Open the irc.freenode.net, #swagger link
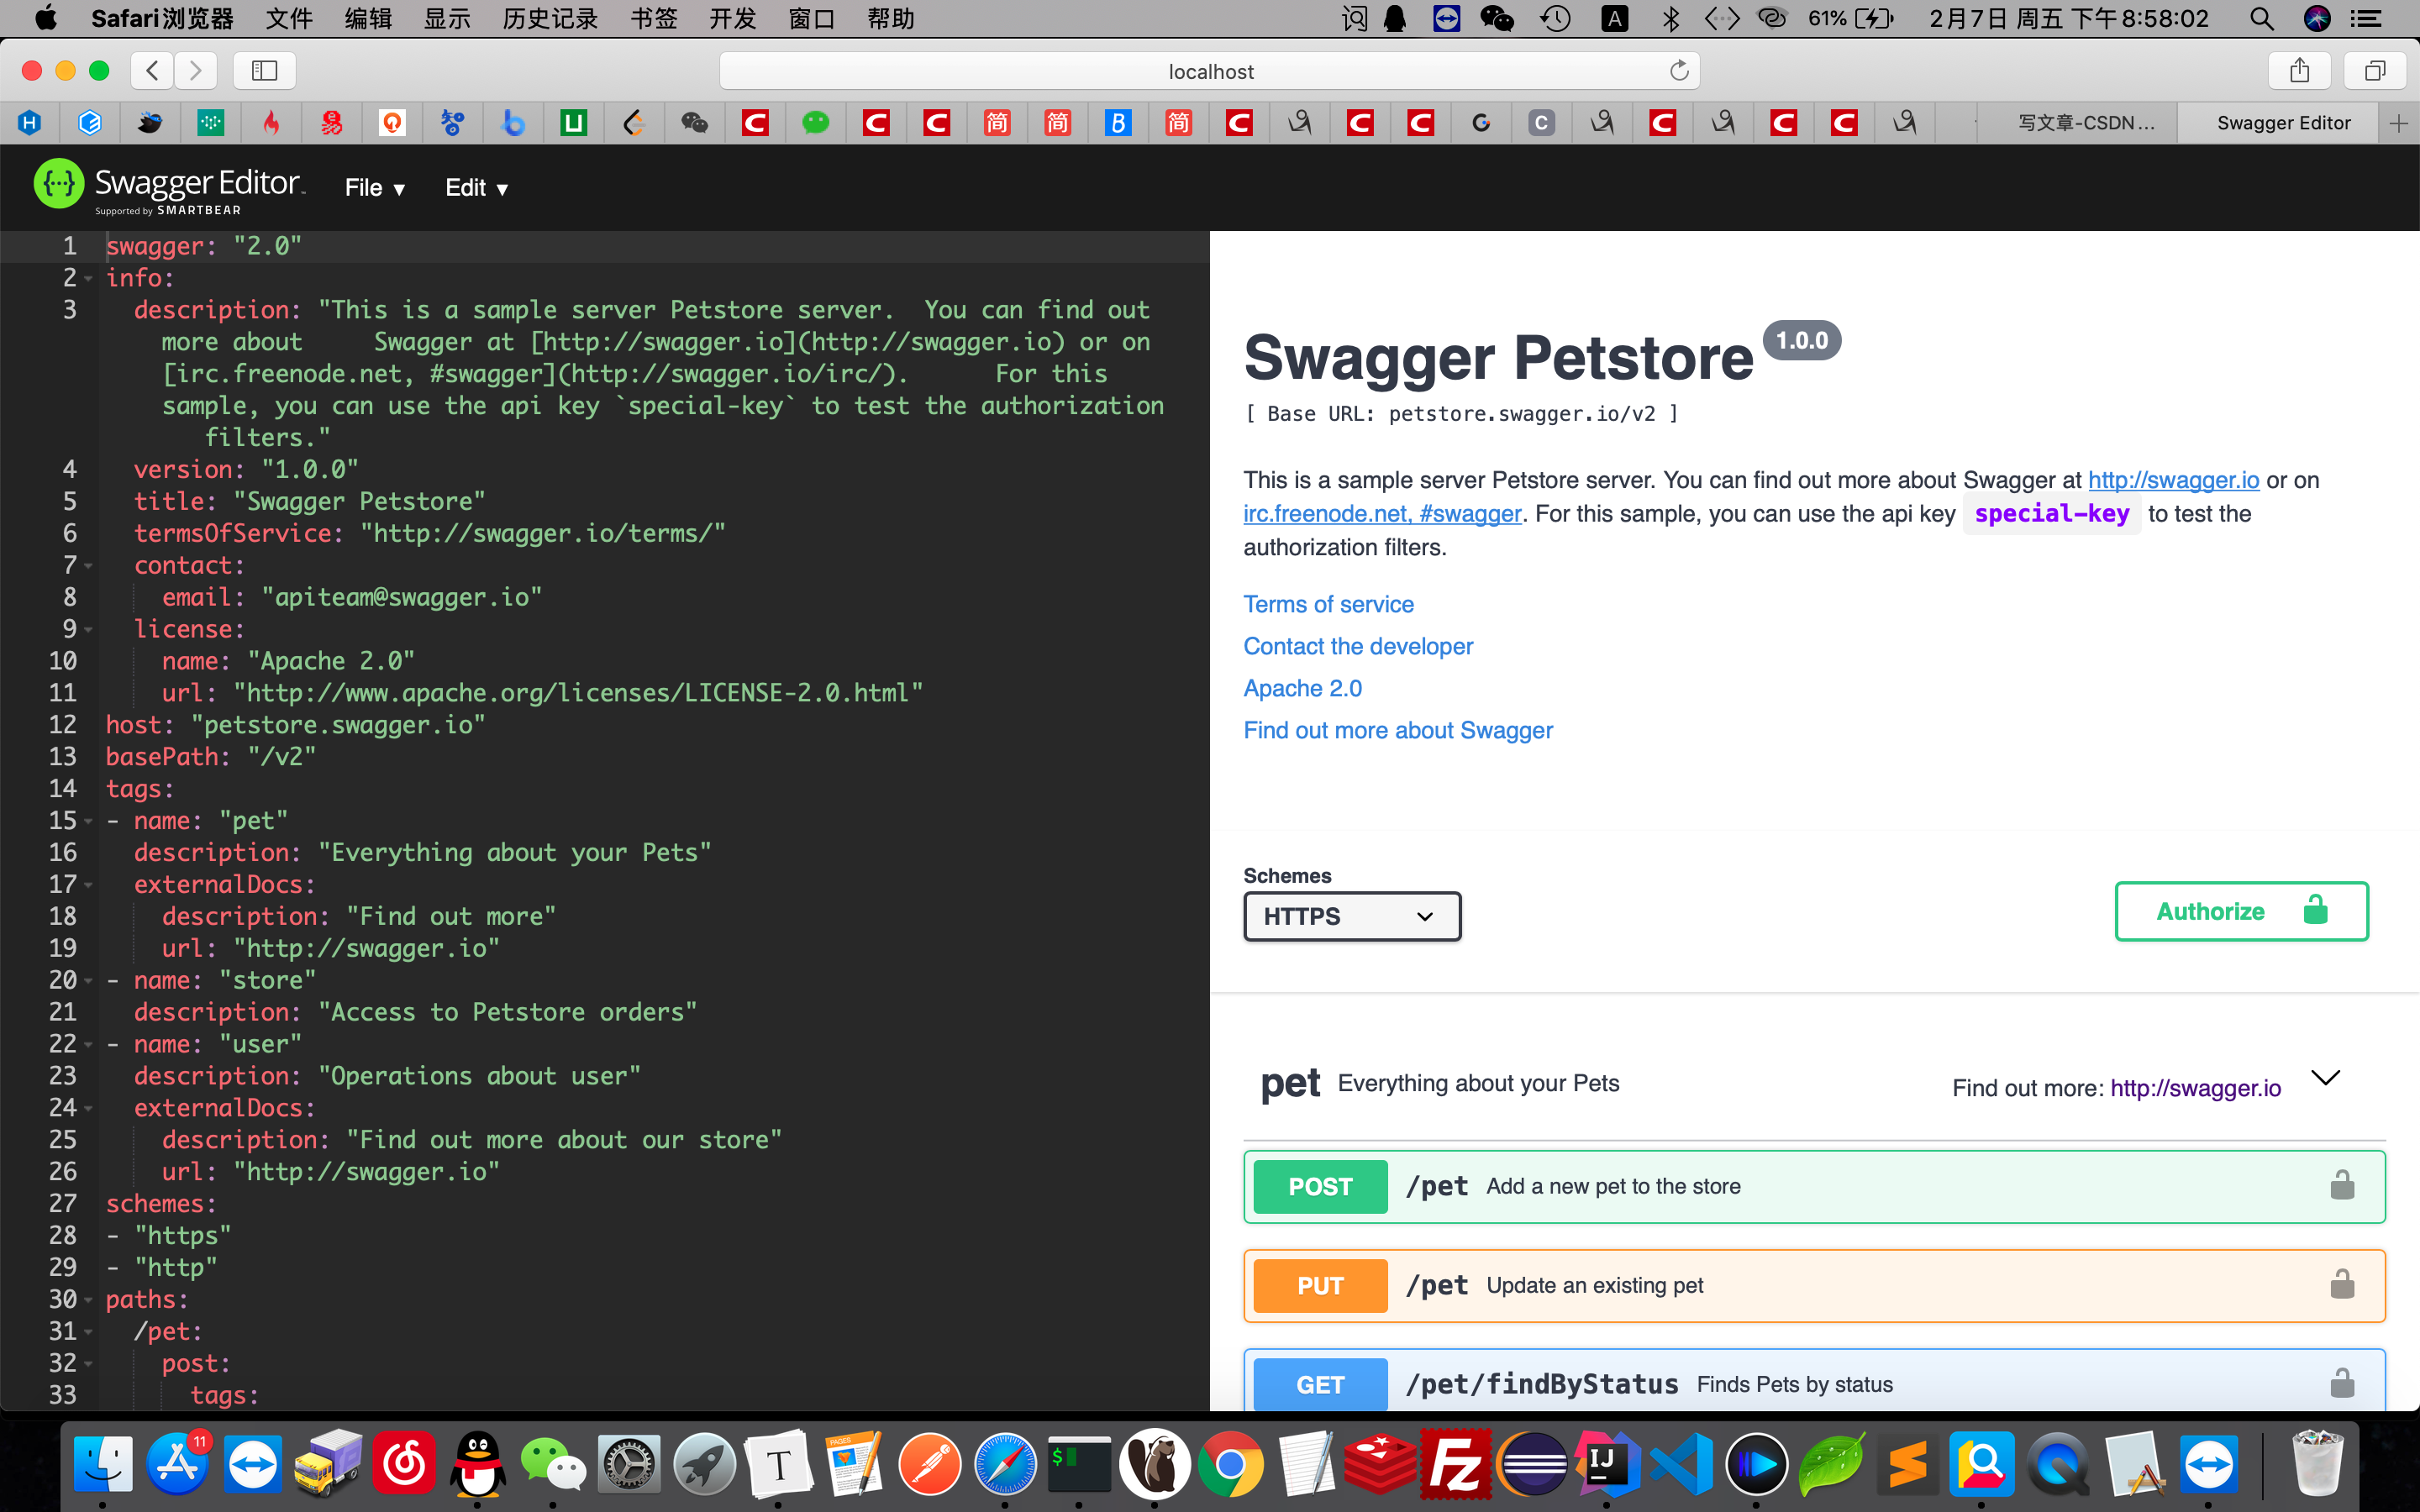The width and height of the screenshot is (2420, 1512). point(1382,513)
